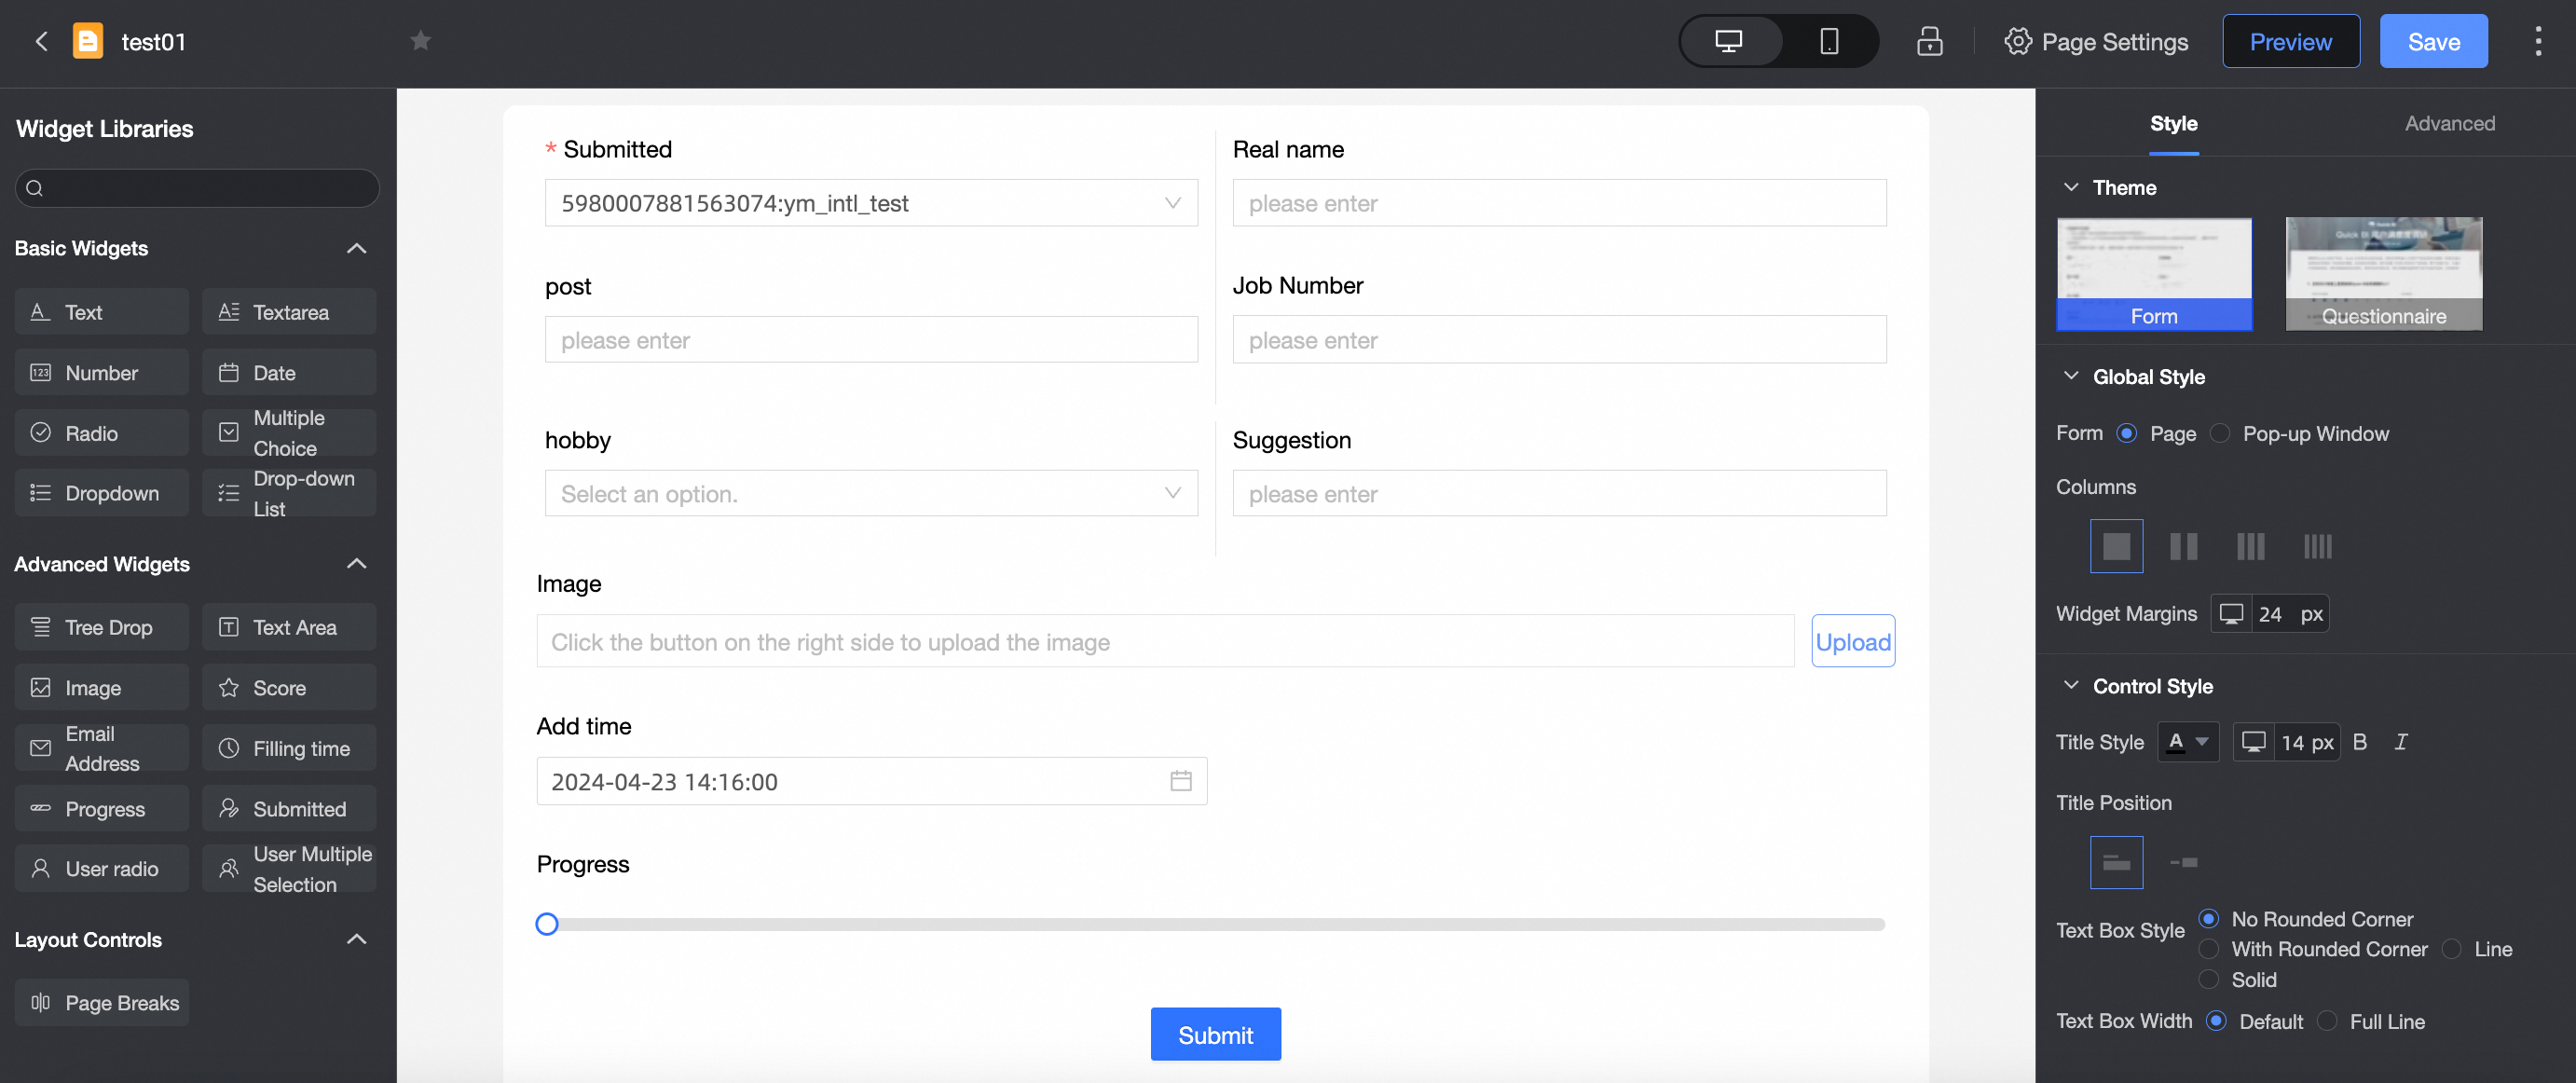Select Pop-up Window form option
This screenshot has height=1083, width=2576.
pos(2220,433)
